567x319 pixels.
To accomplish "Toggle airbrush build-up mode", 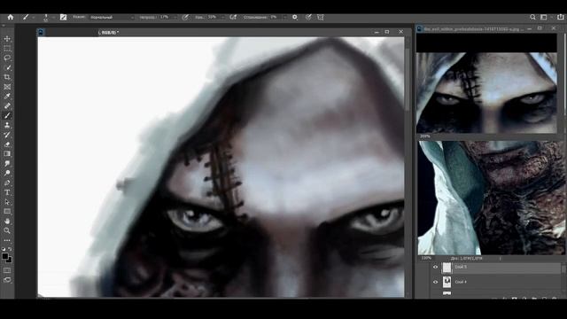I will 233,17.
